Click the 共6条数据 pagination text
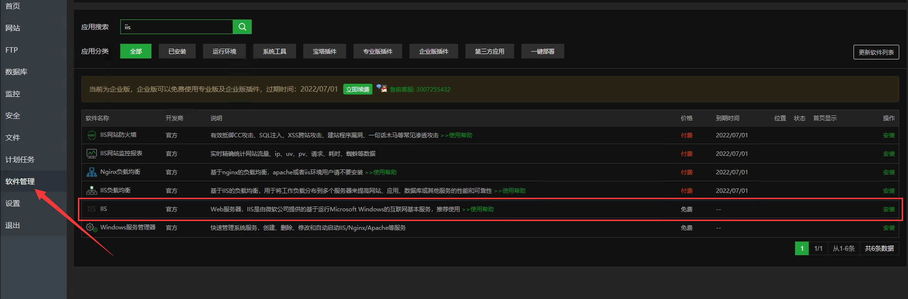The image size is (908, 299). [879, 248]
